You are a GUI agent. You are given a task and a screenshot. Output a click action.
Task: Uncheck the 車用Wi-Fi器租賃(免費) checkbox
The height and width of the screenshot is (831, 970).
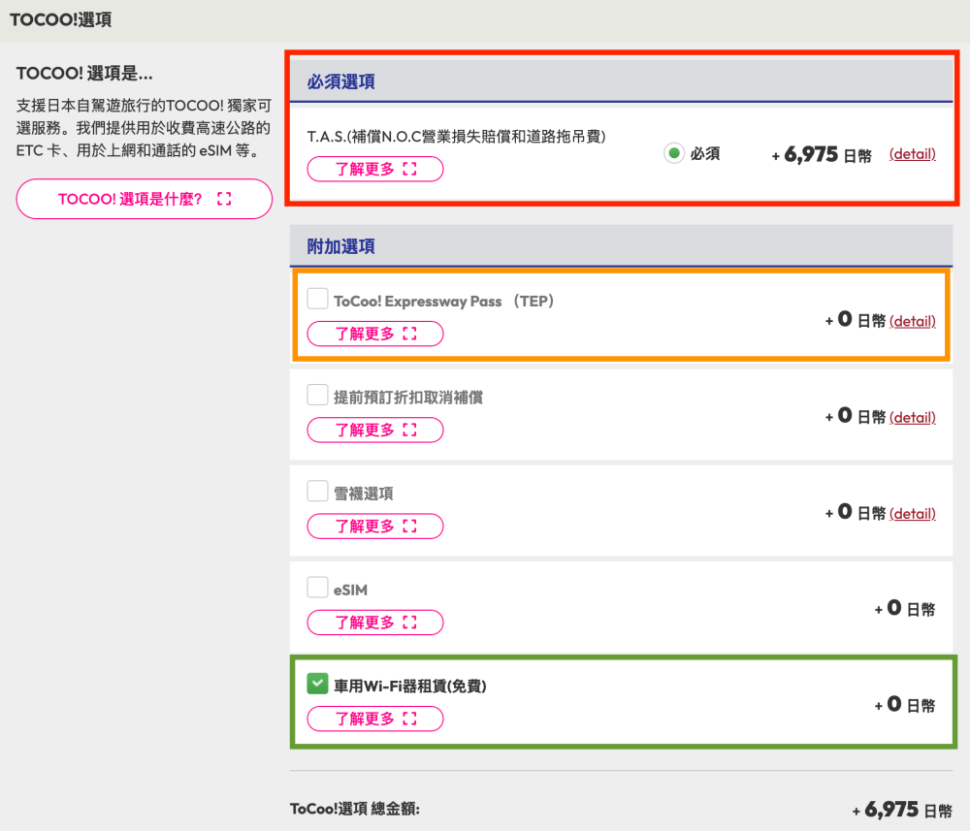(x=317, y=684)
